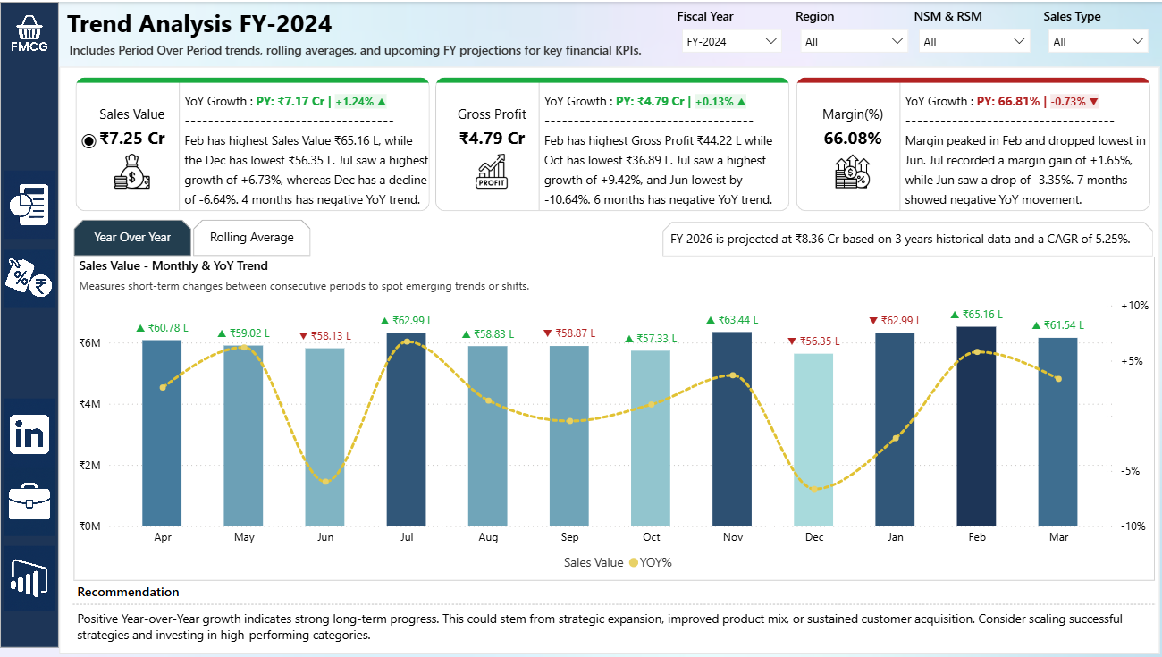Image resolution: width=1162 pixels, height=657 pixels.
Task: Click the money bag icon under Sales Value
Action: click(132, 172)
